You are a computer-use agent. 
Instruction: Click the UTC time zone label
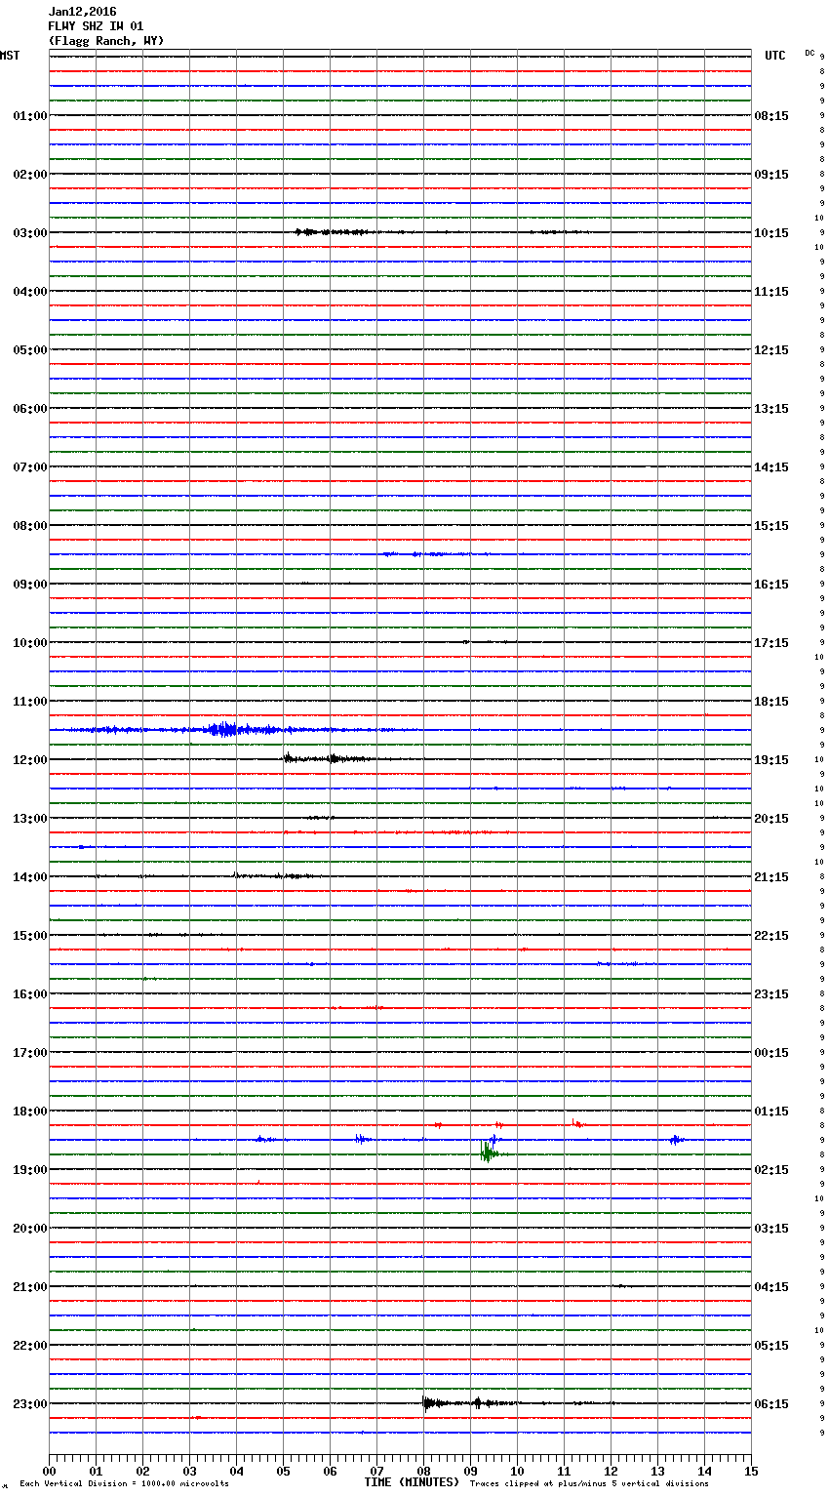774,56
